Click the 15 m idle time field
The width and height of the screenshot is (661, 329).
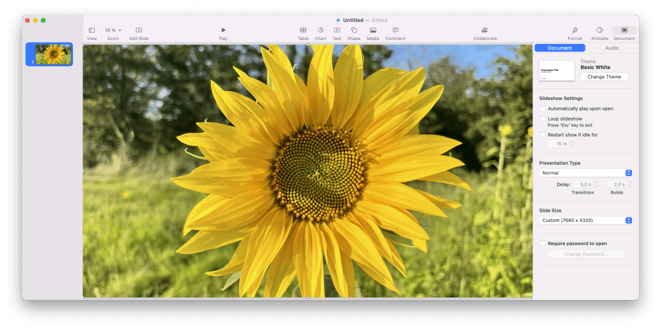558,144
